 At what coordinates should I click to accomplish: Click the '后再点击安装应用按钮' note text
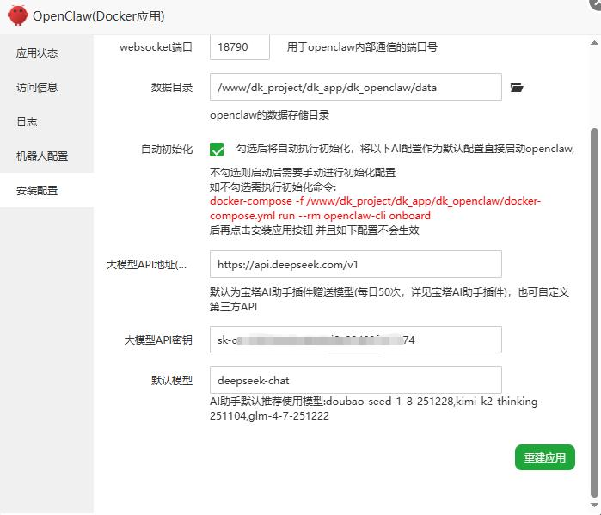point(315,230)
